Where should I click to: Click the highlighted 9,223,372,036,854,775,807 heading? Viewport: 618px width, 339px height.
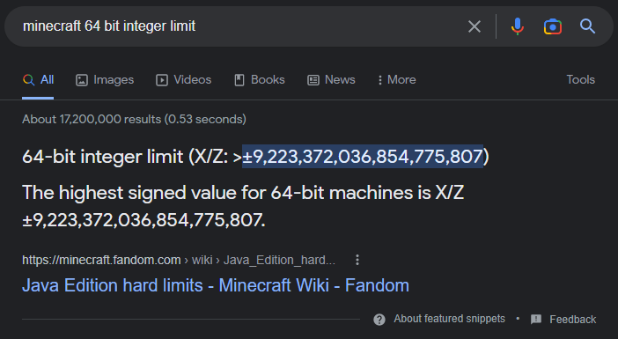tap(363, 157)
